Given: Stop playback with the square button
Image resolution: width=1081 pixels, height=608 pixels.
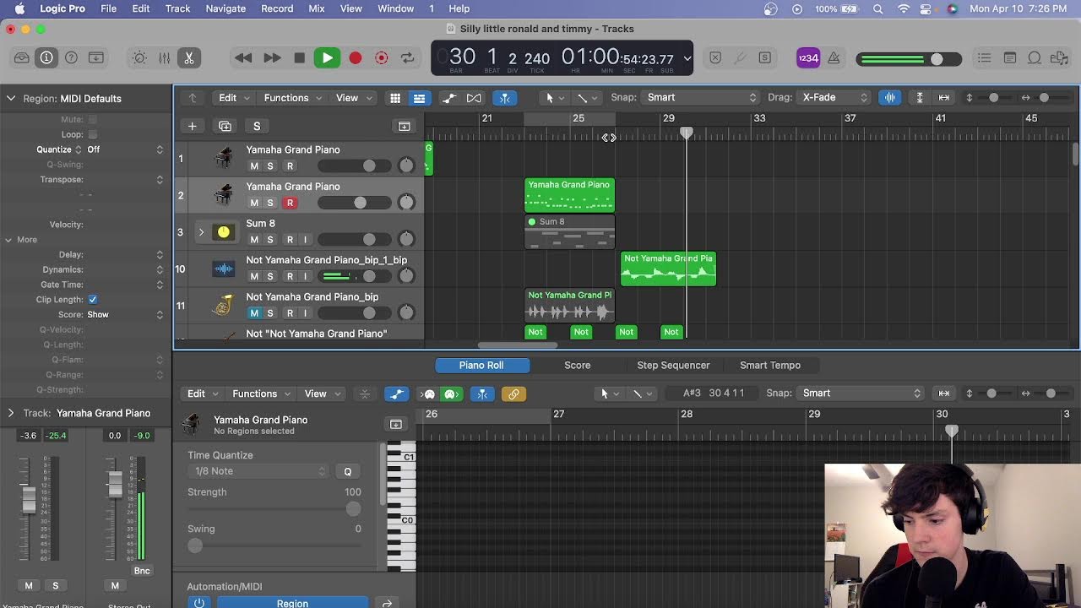Looking at the screenshot, I should pos(299,58).
